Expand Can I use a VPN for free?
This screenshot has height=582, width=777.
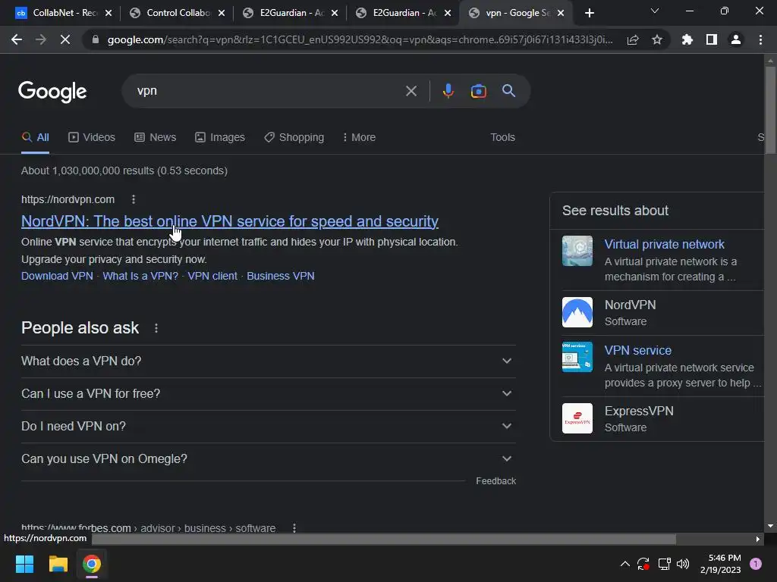pos(268,393)
